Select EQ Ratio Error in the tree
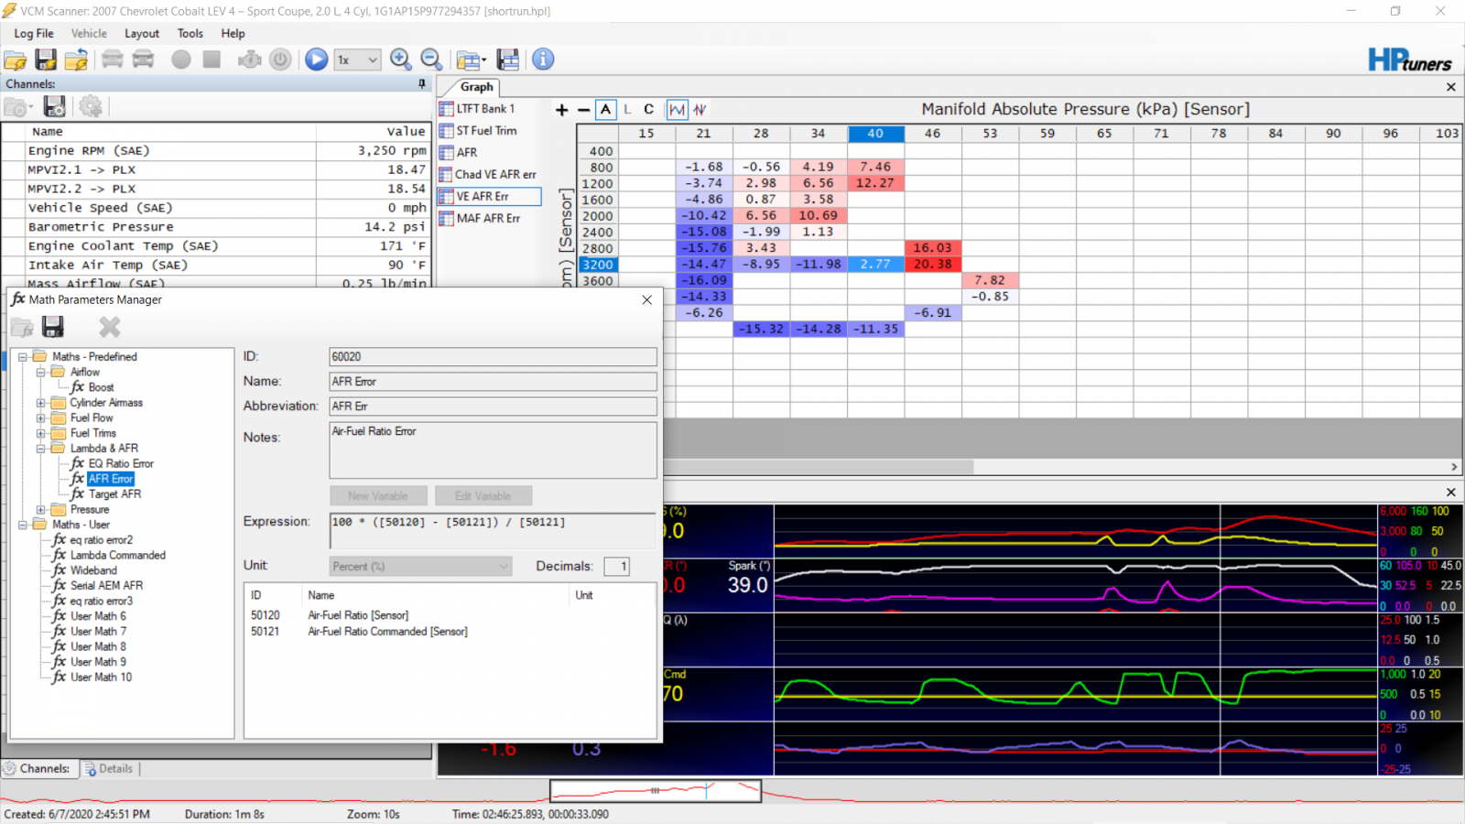The height and width of the screenshot is (824, 1465). [121, 464]
